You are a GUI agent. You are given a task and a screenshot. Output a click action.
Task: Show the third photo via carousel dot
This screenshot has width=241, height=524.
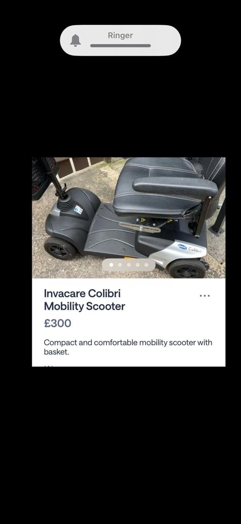[x=129, y=265]
